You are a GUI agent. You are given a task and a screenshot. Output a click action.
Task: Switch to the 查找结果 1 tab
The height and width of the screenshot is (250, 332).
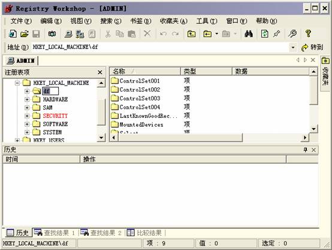[55, 233]
